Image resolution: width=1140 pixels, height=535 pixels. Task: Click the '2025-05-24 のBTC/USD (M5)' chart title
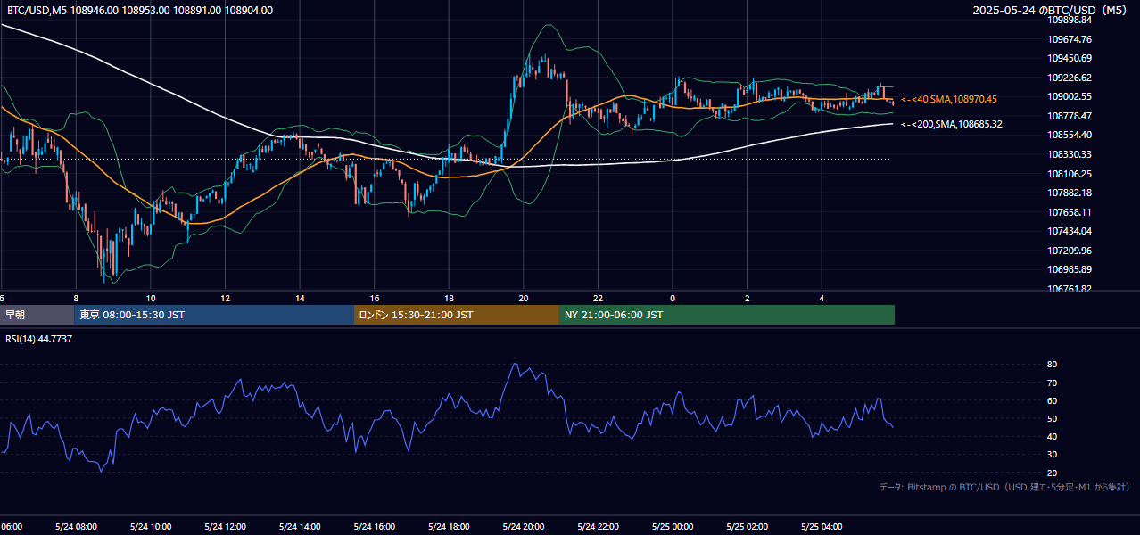pos(1050,11)
